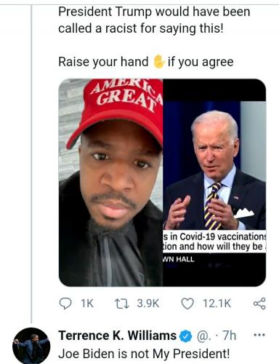Image resolution: width=279 pixels, height=364 pixels.
Task: Open the reply comment bubble icon
Action: (65, 304)
